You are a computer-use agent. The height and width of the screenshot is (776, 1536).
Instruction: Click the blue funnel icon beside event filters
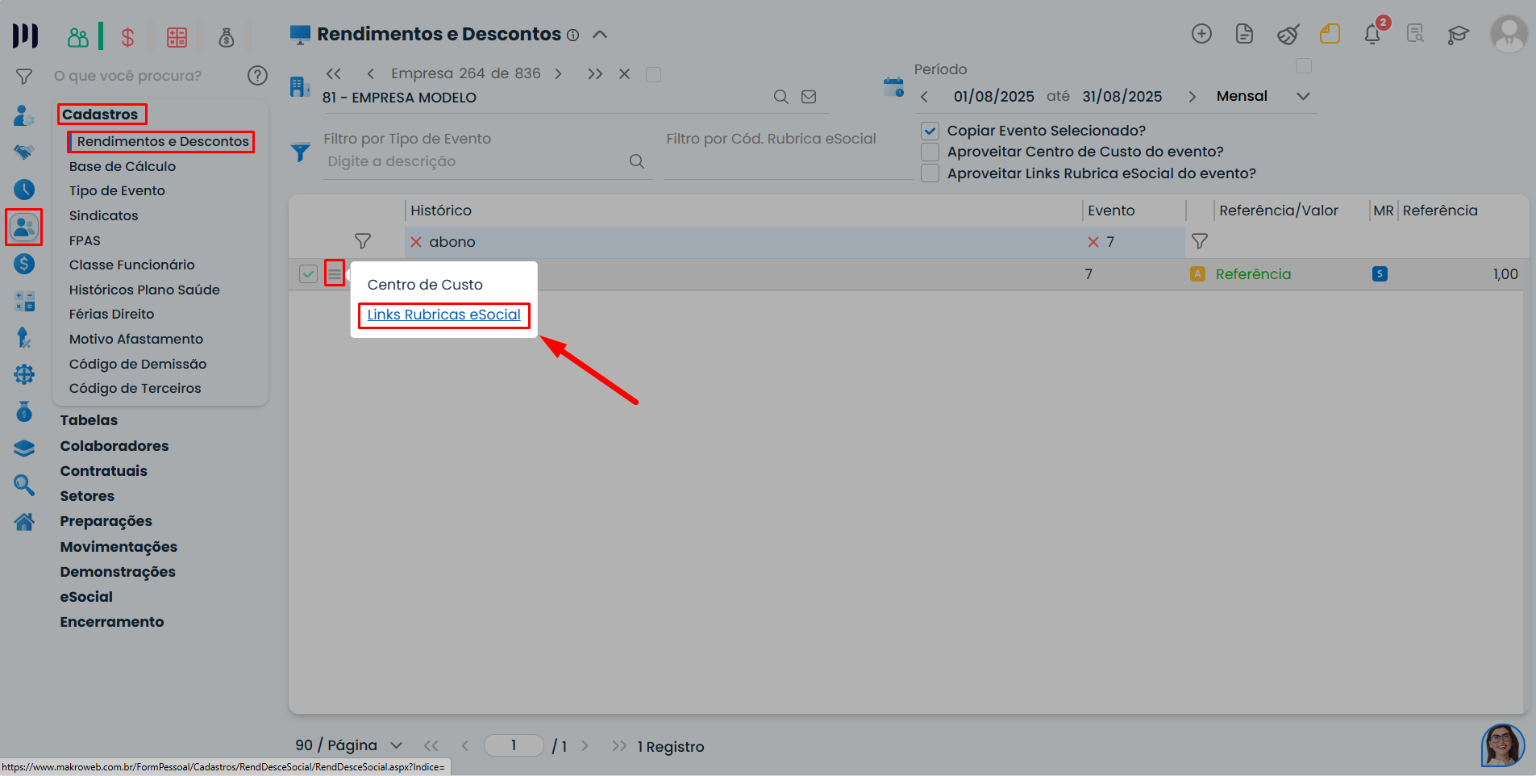click(301, 152)
